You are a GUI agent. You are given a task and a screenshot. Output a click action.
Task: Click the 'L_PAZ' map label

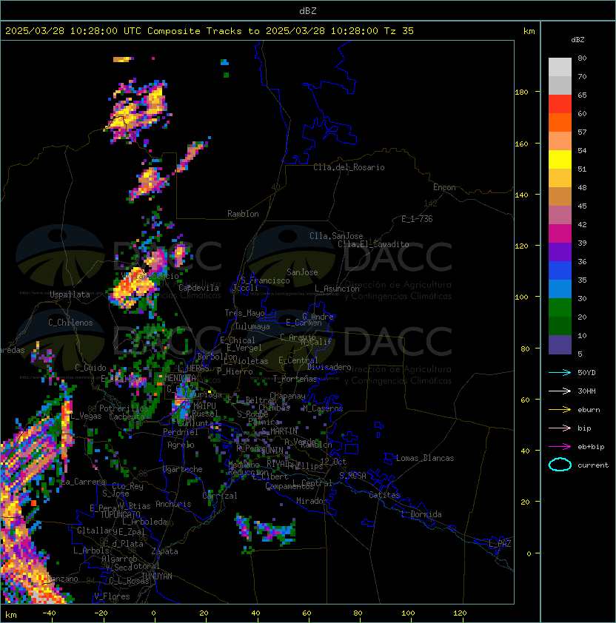coord(500,544)
